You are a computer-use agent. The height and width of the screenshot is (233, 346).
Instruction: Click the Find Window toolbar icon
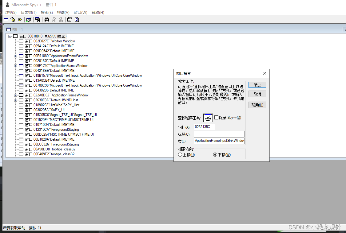38,20
